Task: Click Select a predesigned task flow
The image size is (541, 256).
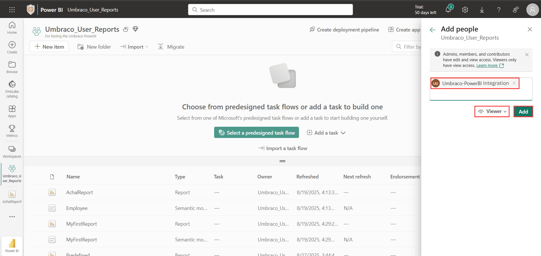Action: point(256,133)
